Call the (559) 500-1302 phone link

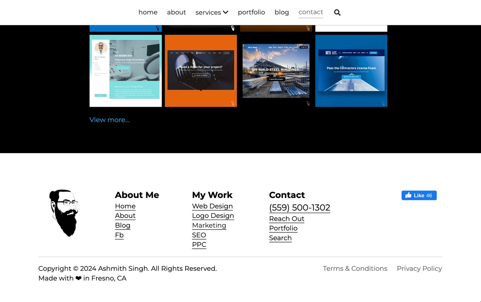point(299,208)
